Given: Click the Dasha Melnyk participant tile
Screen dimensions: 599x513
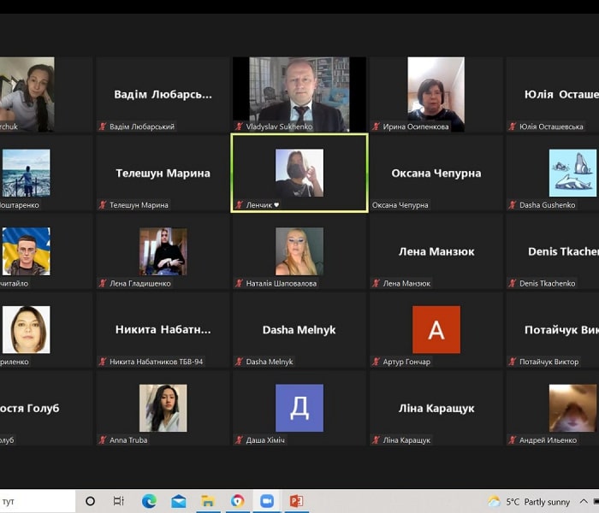Looking at the screenshot, I should 299,329.
